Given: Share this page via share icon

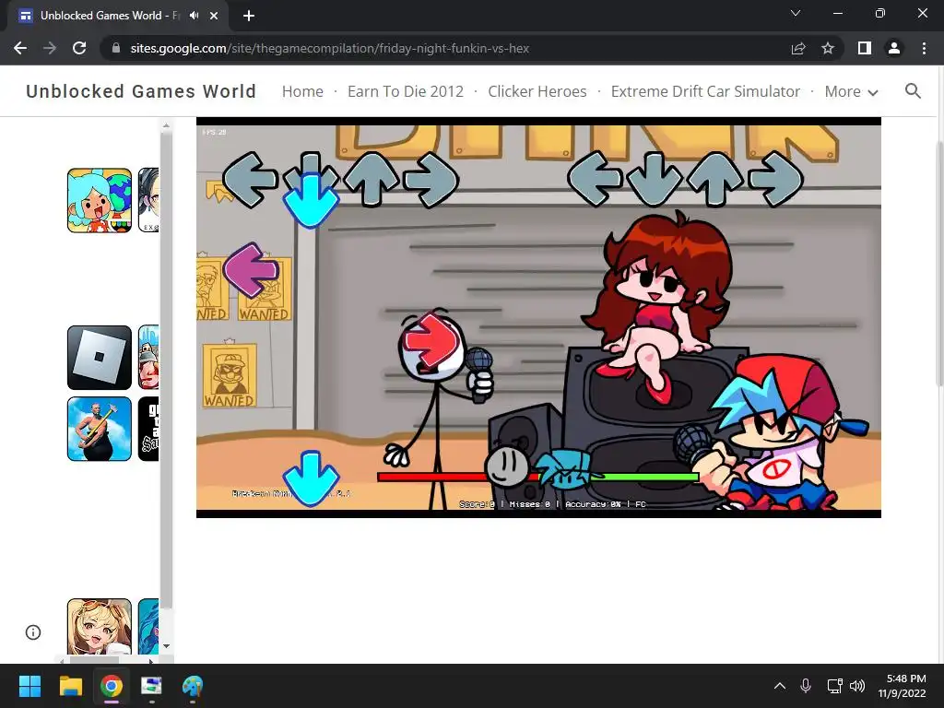Looking at the screenshot, I should (x=798, y=48).
